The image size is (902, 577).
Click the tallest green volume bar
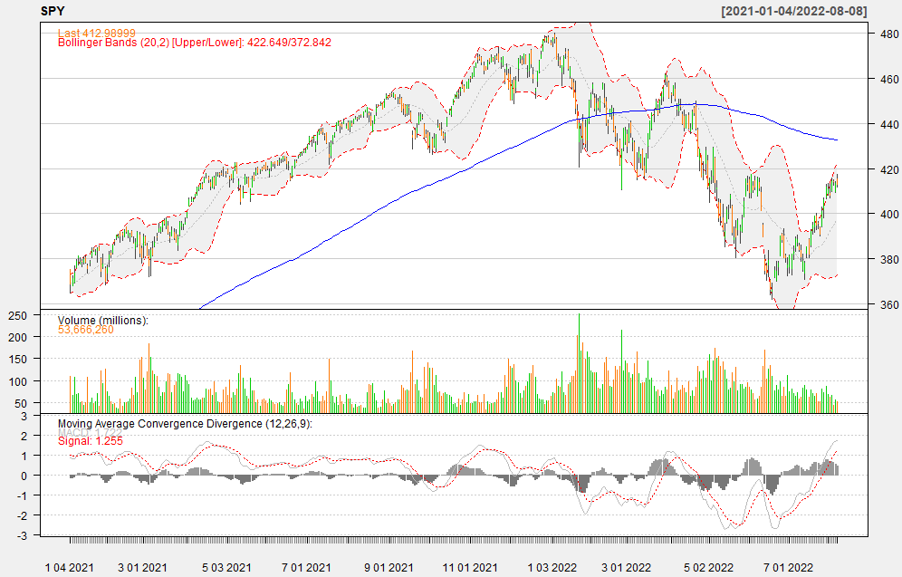click(x=579, y=363)
